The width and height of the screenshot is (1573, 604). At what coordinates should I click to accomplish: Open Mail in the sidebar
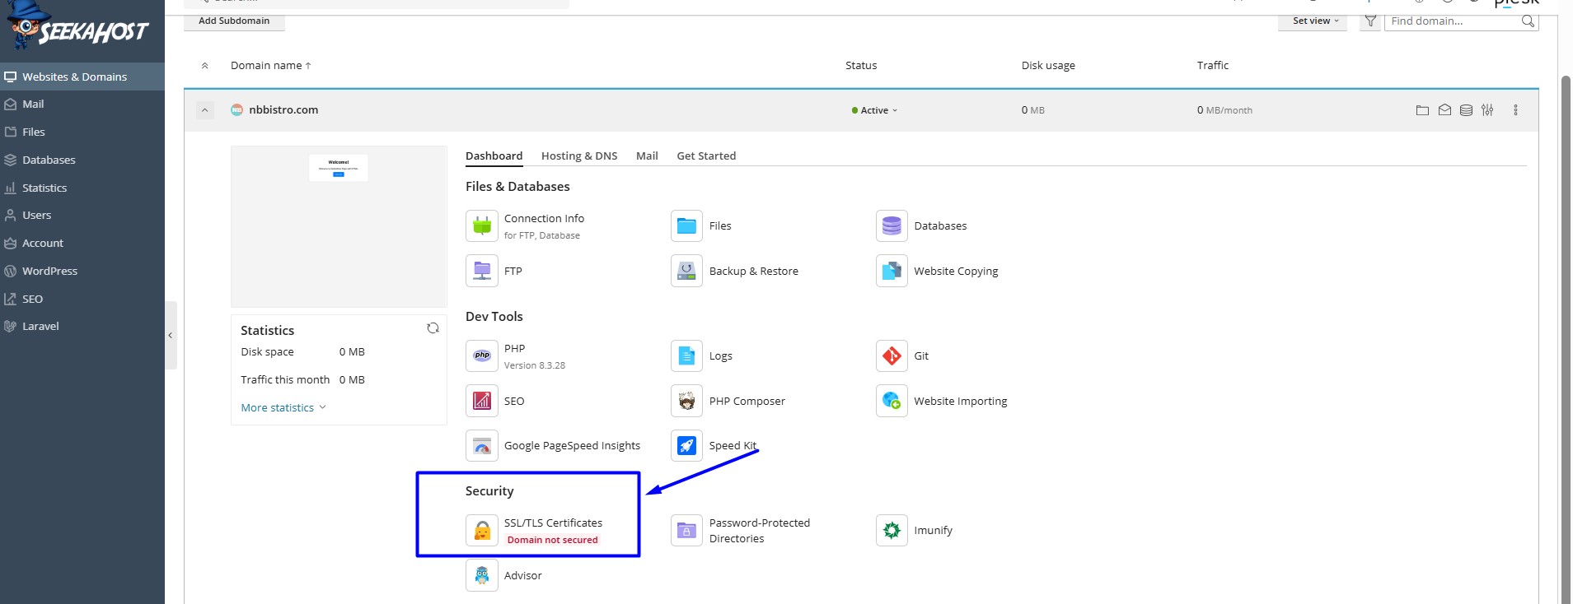[82, 105]
